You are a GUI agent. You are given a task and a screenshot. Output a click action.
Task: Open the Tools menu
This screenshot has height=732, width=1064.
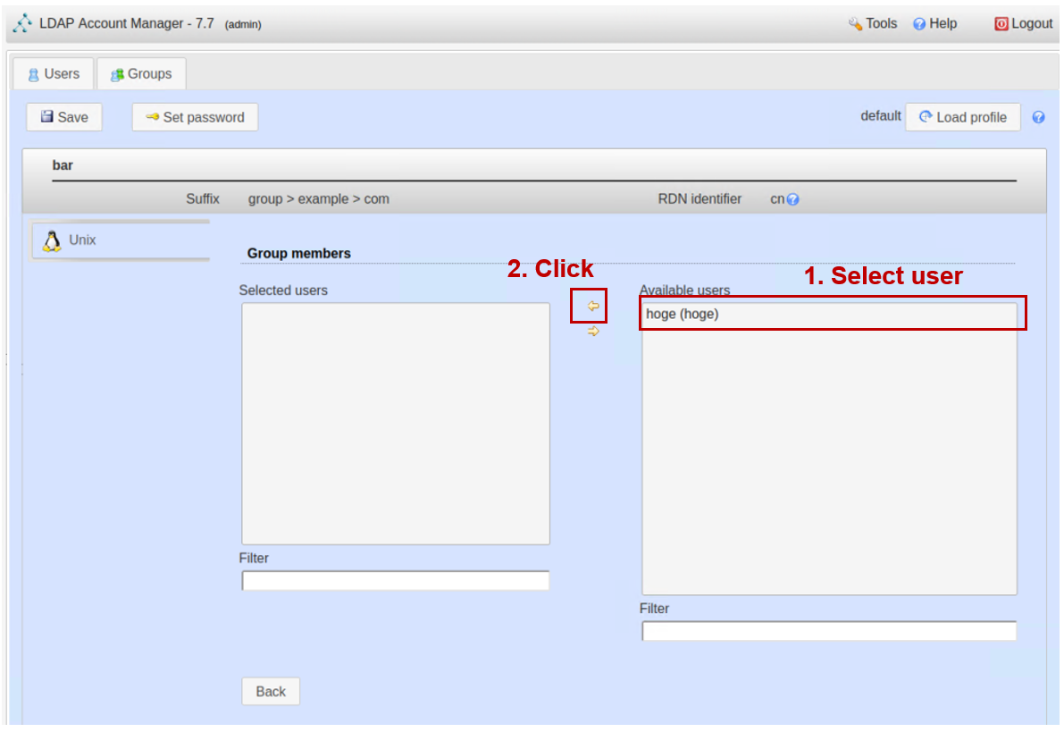pos(873,24)
